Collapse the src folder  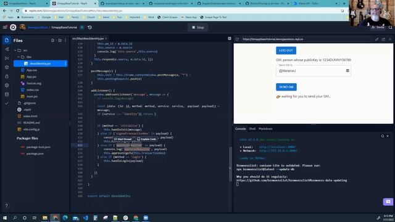[x=15, y=51]
